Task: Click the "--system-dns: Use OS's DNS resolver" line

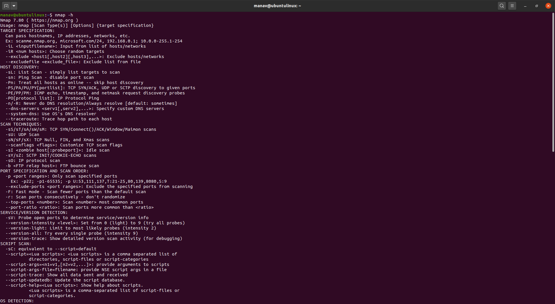Action: (x=51, y=114)
